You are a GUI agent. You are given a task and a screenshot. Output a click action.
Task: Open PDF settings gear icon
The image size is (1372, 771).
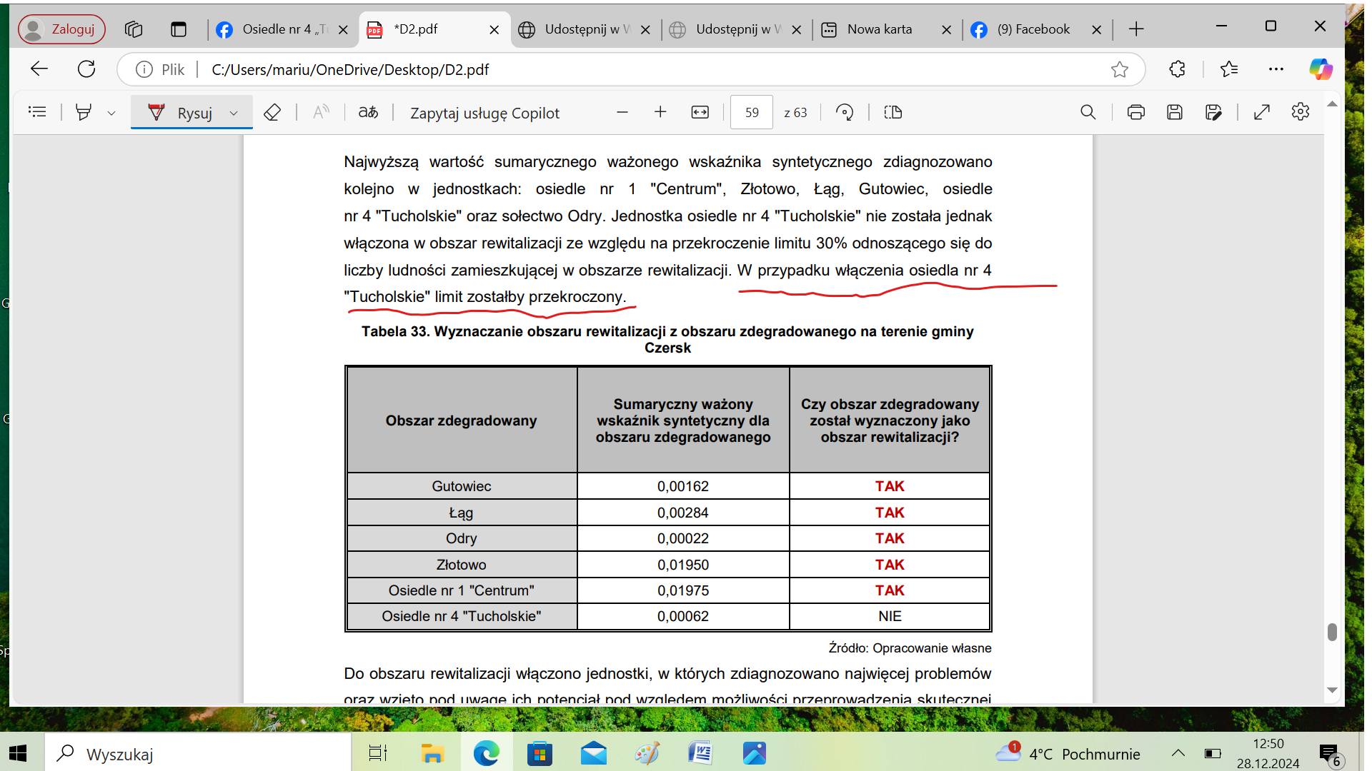[x=1301, y=112]
